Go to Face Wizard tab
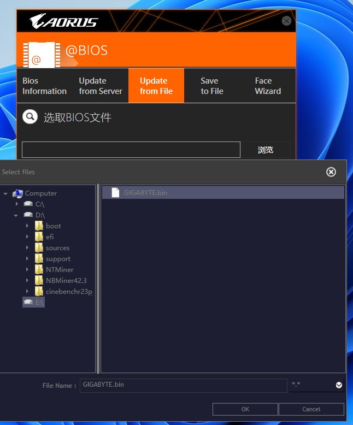The height and width of the screenshot is (425, 353). coord(268,86)
